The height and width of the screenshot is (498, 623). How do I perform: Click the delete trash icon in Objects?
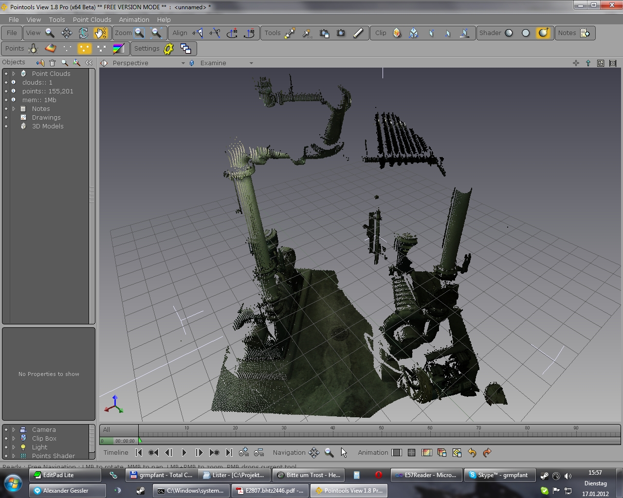pos(52,63)
